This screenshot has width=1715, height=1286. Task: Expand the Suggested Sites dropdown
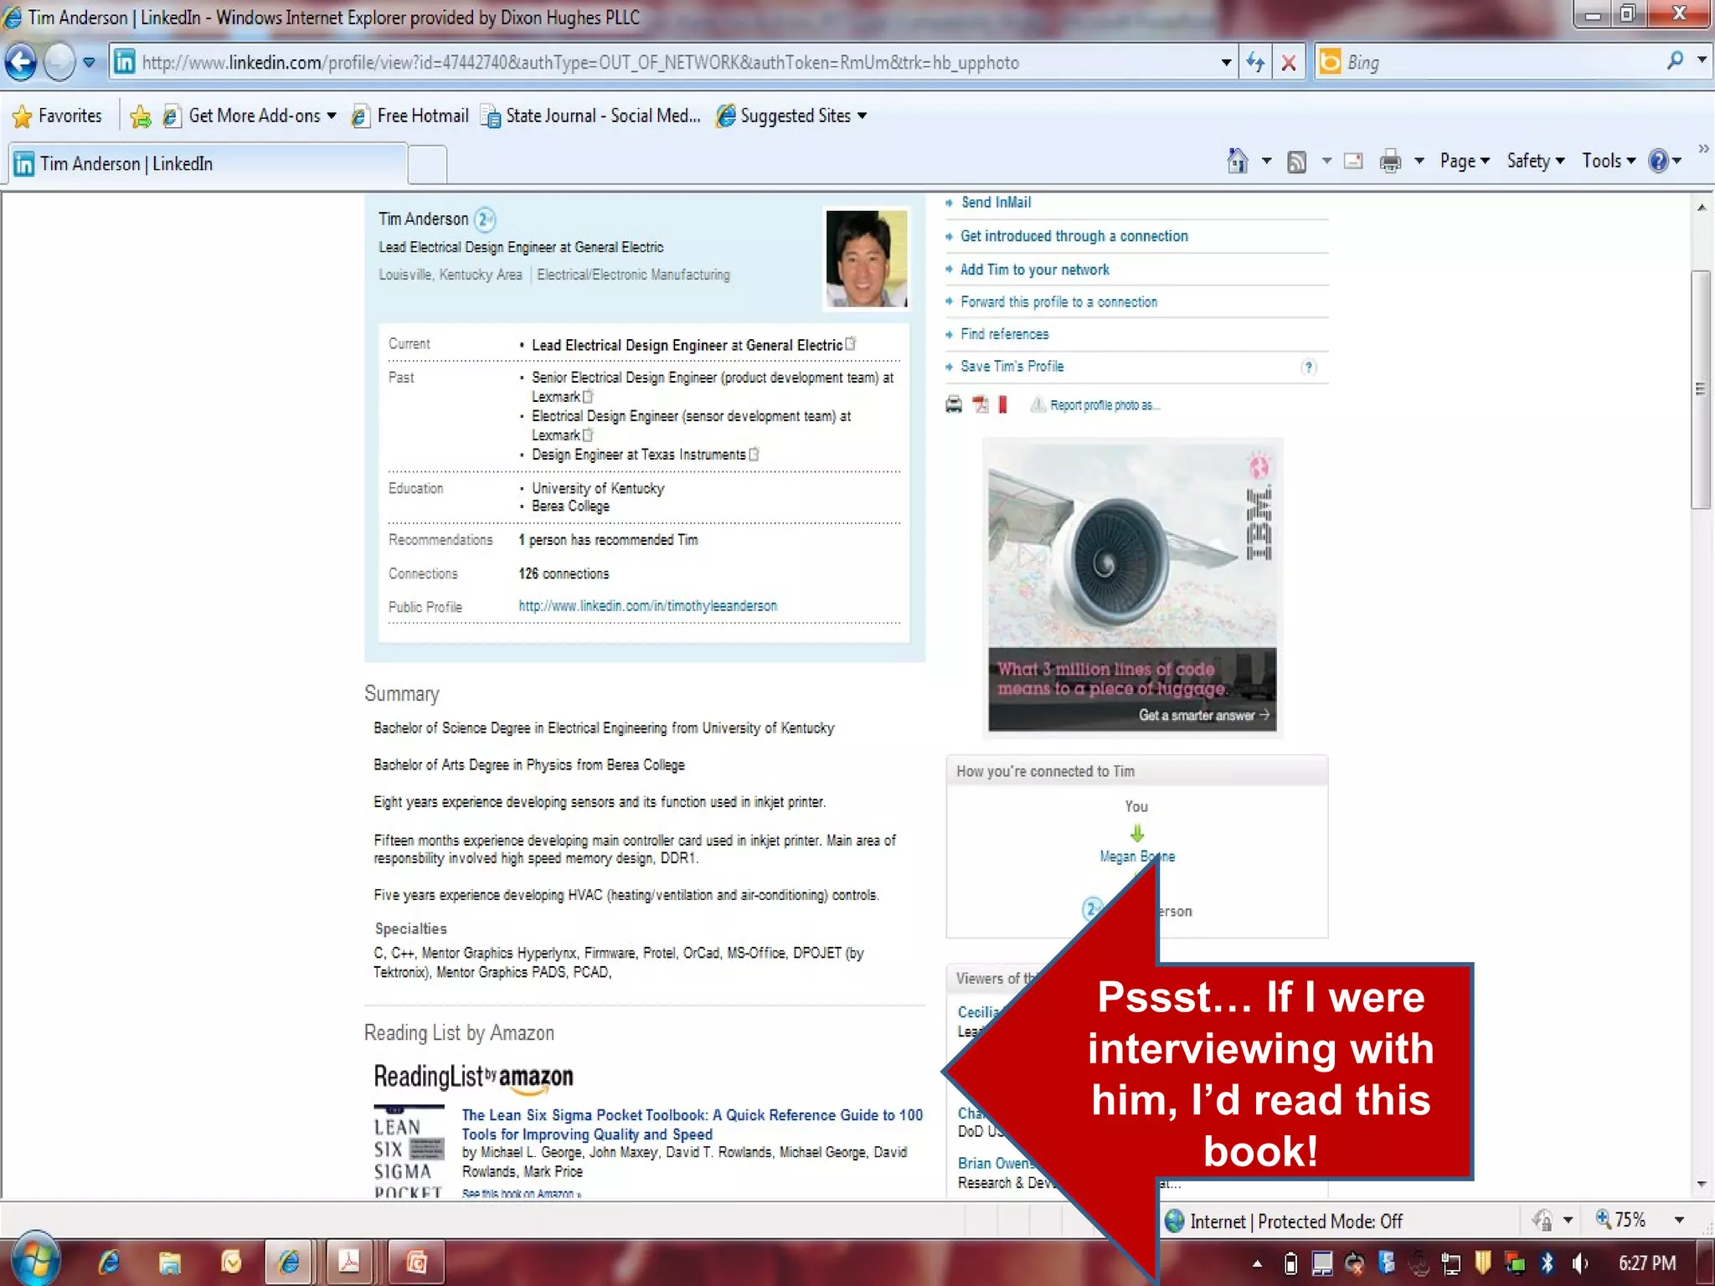pos(863,116)
